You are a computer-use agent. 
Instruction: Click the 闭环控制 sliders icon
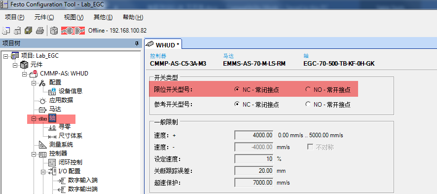[x=52, y=162]
